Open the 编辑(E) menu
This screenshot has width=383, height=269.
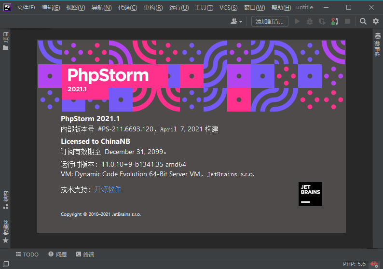coord(51,8)
